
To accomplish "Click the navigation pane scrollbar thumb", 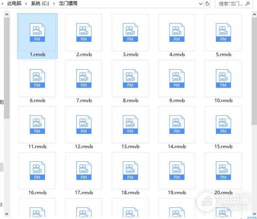I will pos(7,68).
